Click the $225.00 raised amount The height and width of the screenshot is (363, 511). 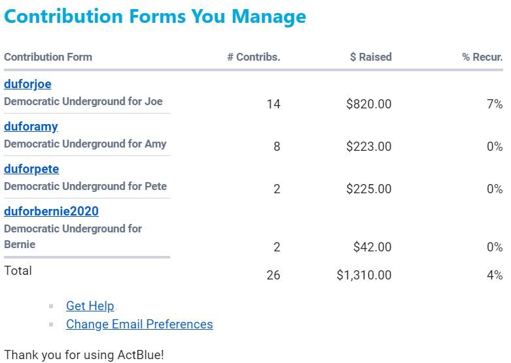click(369, 189)
